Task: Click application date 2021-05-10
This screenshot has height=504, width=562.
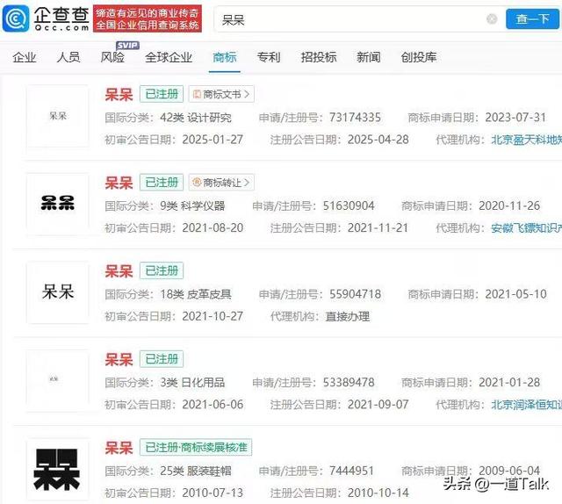Action: point(515,294)
